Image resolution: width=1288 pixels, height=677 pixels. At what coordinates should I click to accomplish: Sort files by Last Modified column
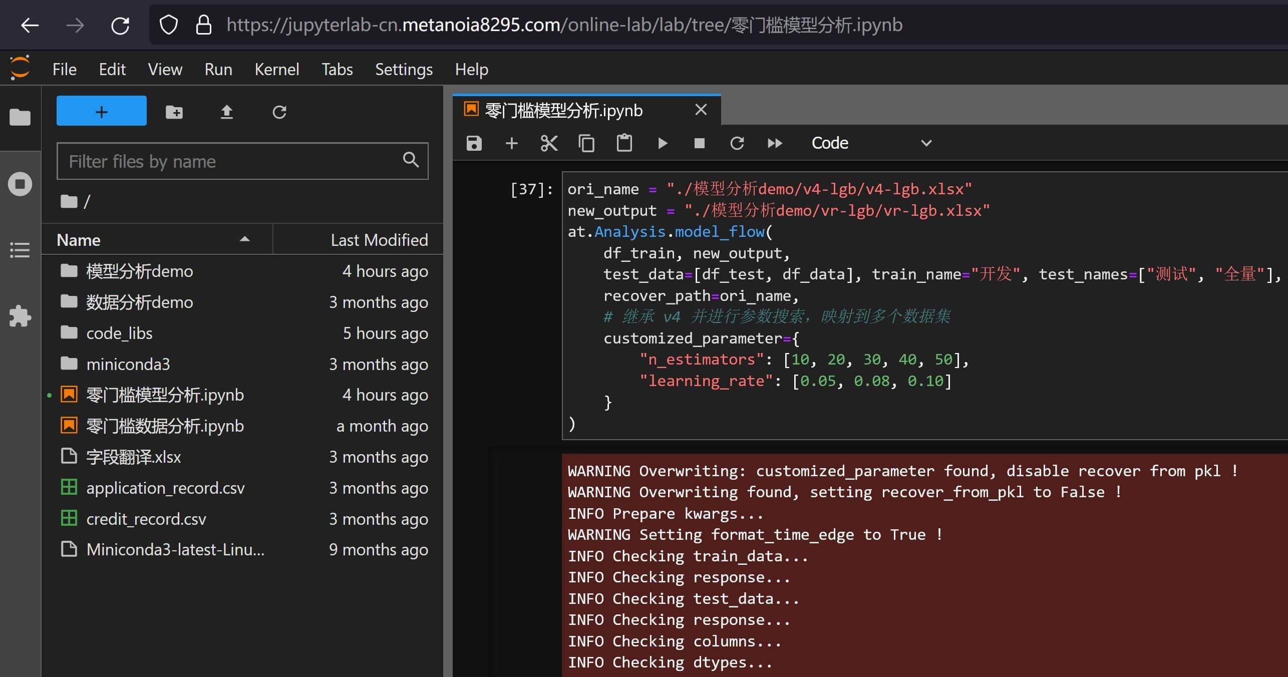[x=379, y=240]
